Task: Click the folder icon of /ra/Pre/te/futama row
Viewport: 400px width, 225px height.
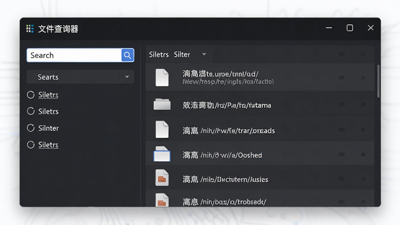Action: click(x=162, y=104)
